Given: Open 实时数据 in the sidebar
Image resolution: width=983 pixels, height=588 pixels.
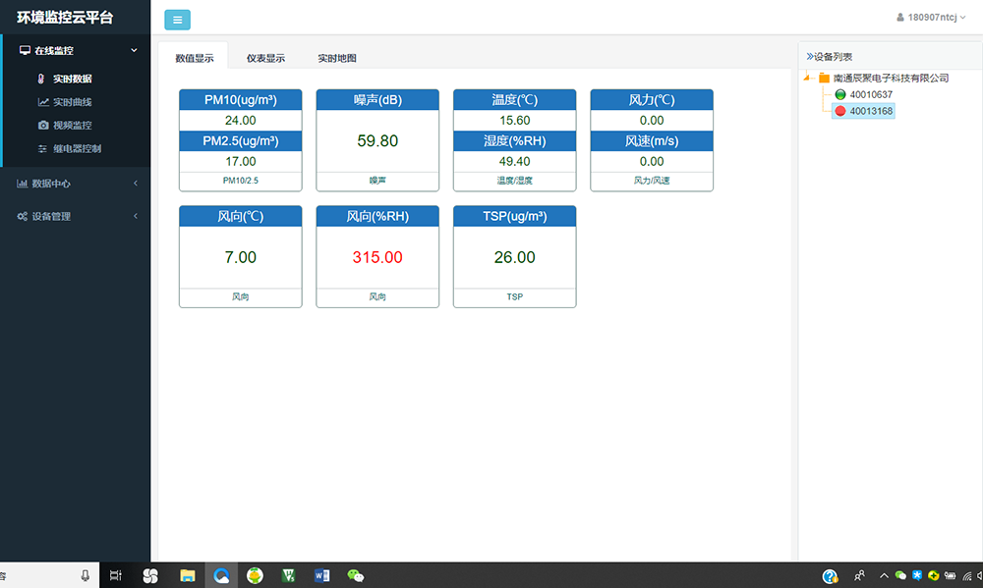Looking at the screenshot, I should pos(72,79).
